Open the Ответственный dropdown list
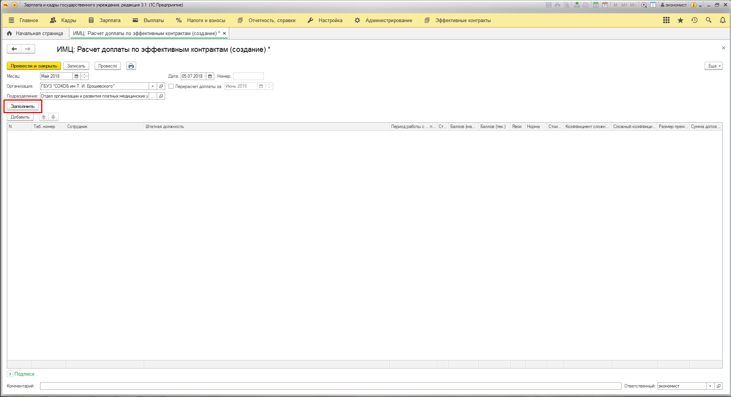 710,386
